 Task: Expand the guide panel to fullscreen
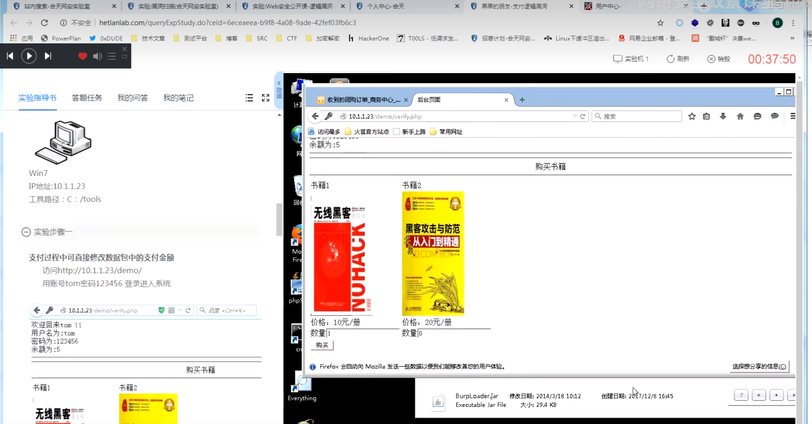click(266, 98)
